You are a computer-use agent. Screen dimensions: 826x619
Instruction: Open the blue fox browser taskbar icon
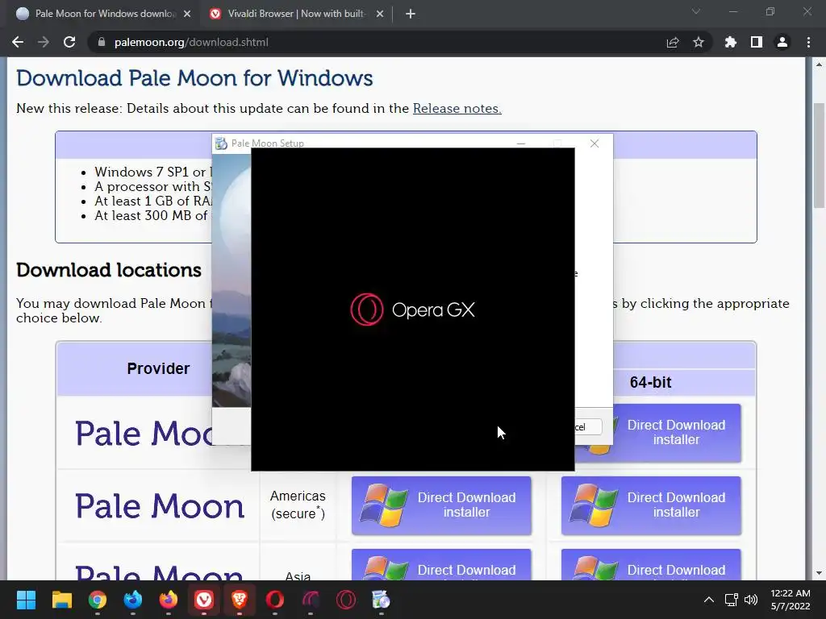[133, 600]
